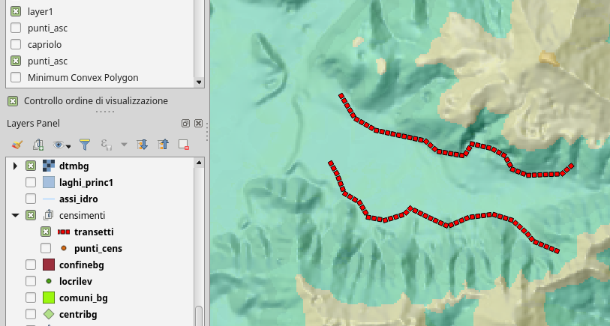The width and height of the screenshot is (610, 326).
Task: Select Minimum Convex Polygon list entry
Action: (x=83, y=77)
